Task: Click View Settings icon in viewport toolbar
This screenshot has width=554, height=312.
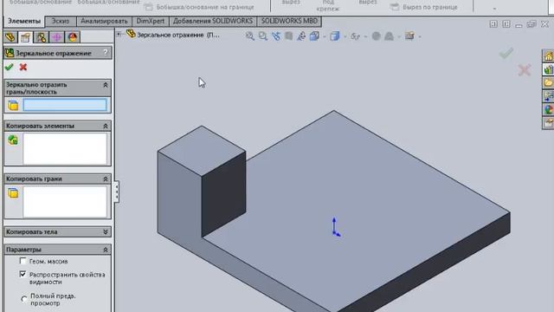Action: coord(409,36)
